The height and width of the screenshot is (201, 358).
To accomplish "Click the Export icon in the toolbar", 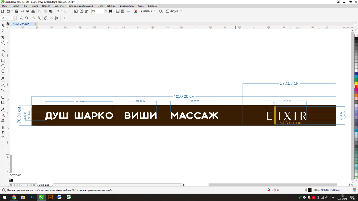I will tap(81, 11).
